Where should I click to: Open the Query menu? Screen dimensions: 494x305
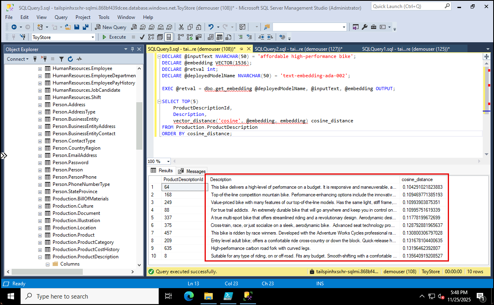[61, 17]
